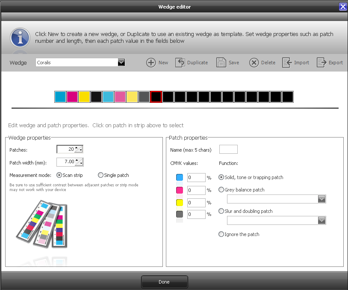Expand the Slur and doubling patch dropdown
Viewport: 348px width, 290px height.
[321, 220]
